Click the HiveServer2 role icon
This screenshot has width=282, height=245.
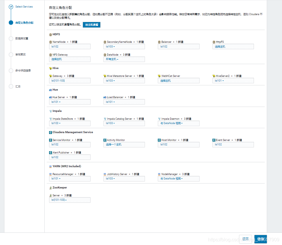214,76
